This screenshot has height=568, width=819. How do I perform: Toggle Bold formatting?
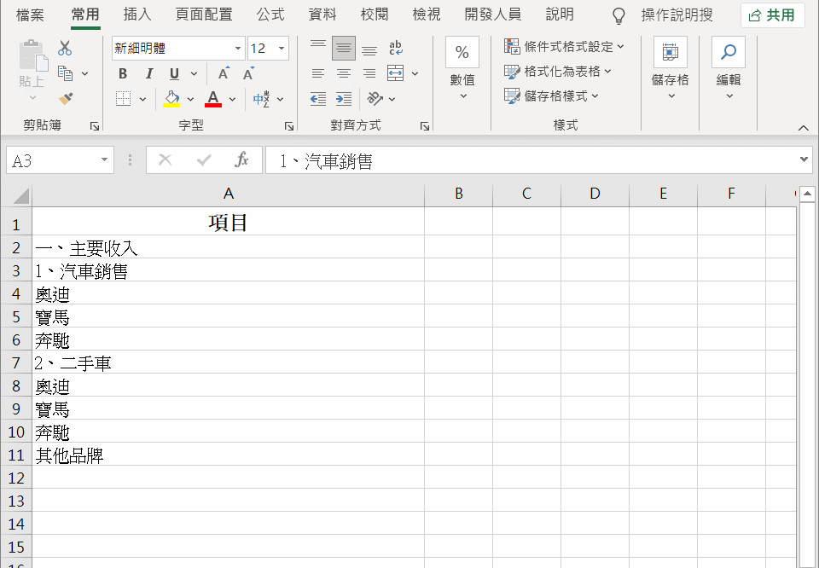click(x=123, y=73)
